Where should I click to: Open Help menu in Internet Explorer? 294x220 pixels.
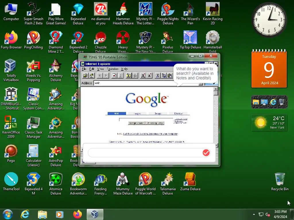[124, 69]
